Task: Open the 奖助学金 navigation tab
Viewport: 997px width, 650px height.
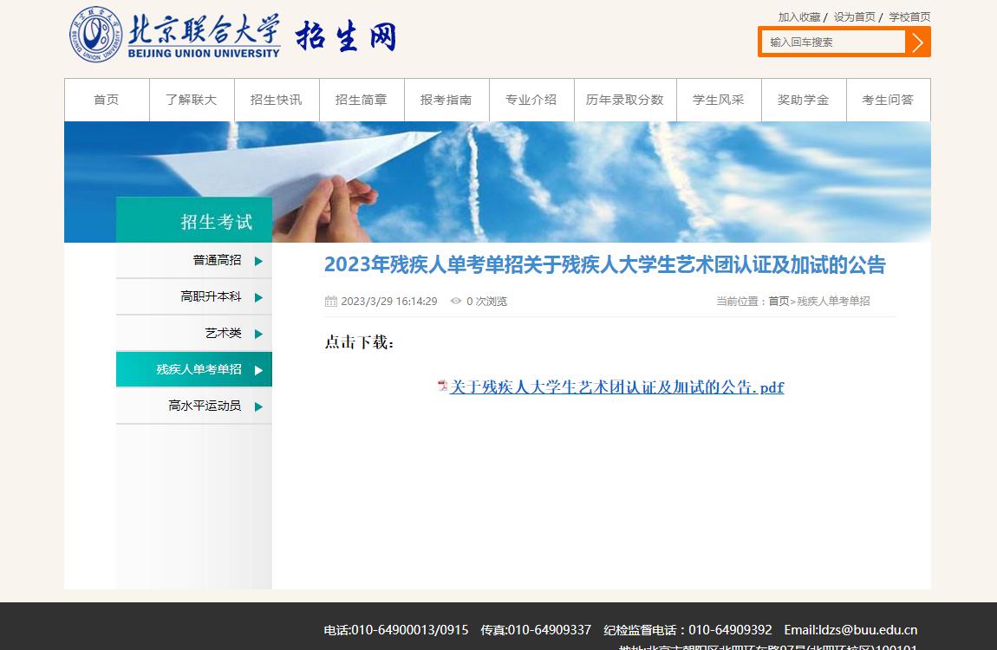Action: (x=804, y=100)
